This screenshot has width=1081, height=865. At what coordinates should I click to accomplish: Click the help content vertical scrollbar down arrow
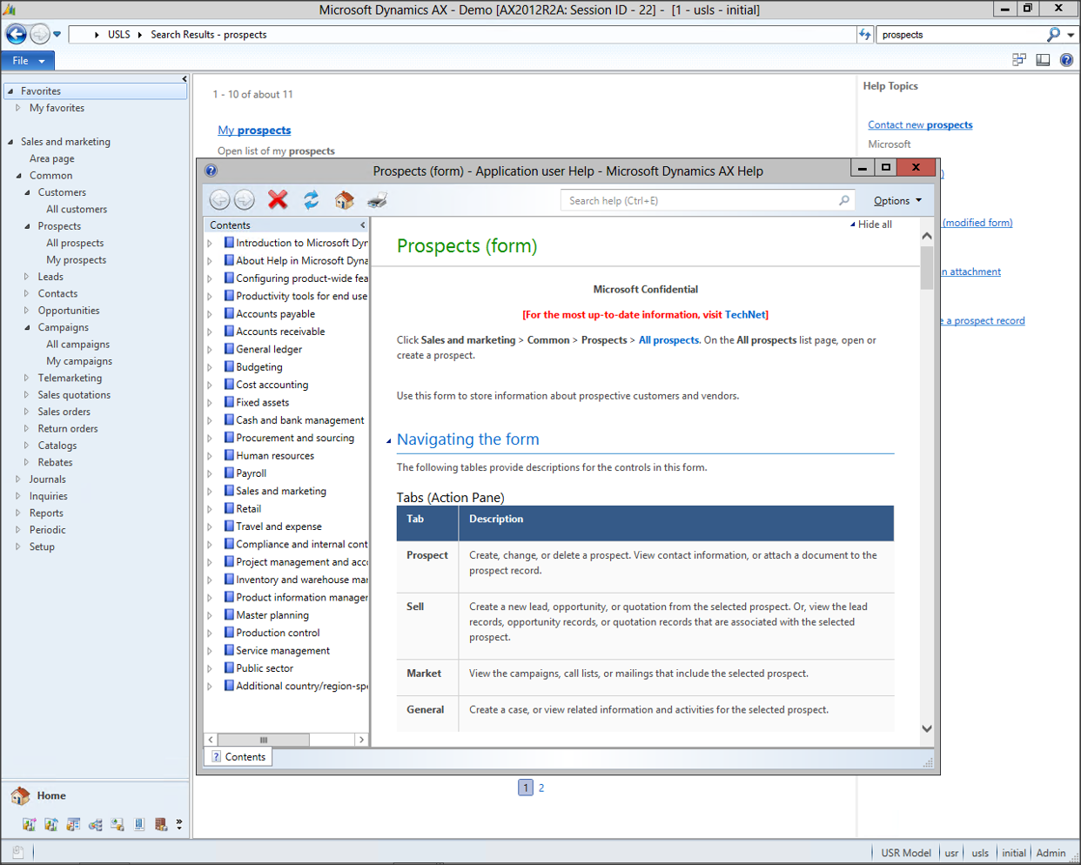(927, 728)
